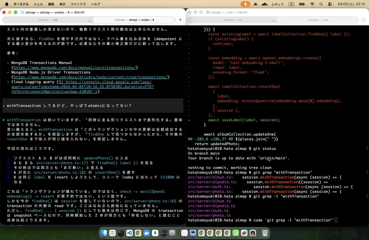
Task: Click the 'withTransaction してるけど' prompt line
Action: coord(93,106)
